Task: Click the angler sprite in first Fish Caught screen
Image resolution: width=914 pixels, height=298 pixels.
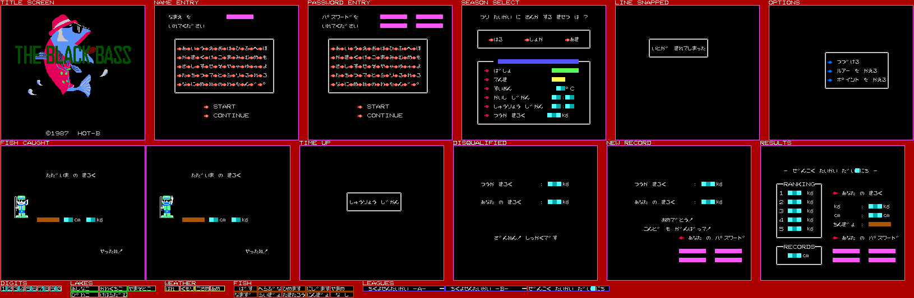Action: [21, 206]
